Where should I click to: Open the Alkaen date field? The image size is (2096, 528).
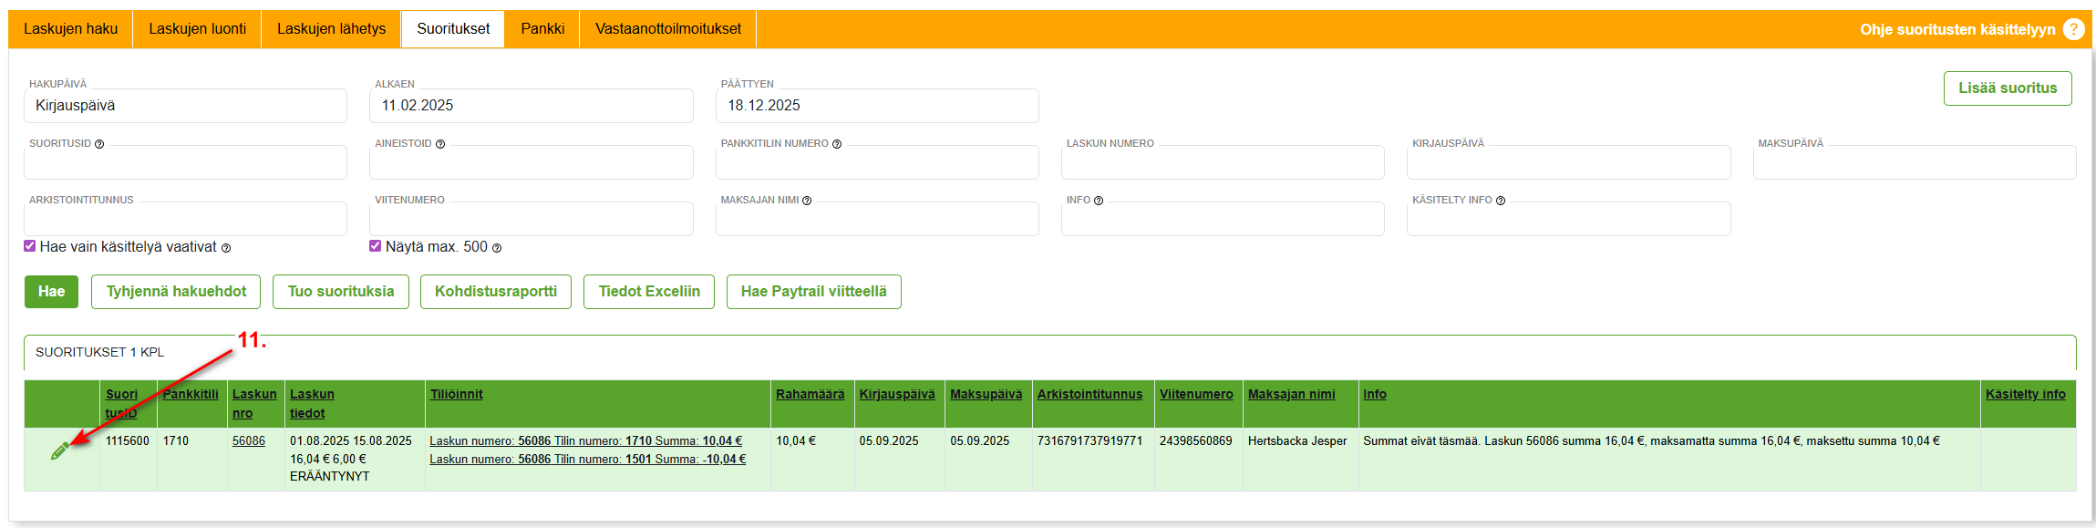click(x=531, y=106)
